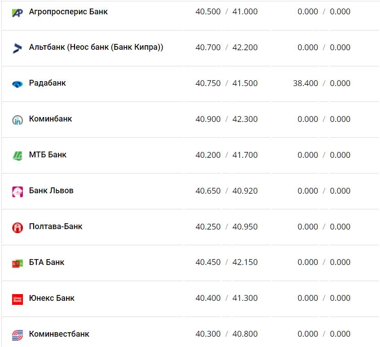Image resolution: width=380 pixels, height=347 pixels.
Task: Open the Агропросперис Банк link
Action: pyautogui.click(x=68, y=12)
